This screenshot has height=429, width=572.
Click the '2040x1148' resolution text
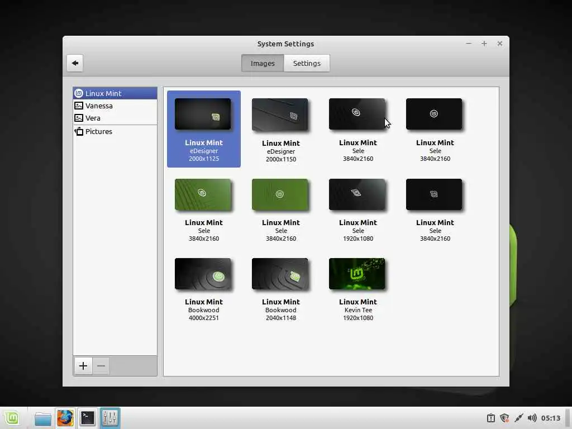tap(281, 318)
